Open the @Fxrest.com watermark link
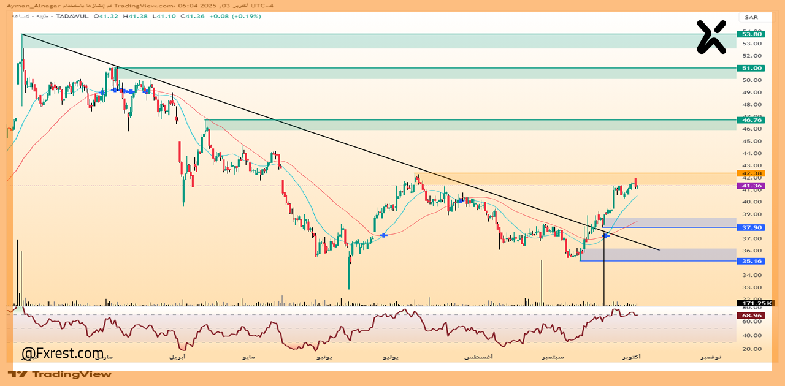 63,354
